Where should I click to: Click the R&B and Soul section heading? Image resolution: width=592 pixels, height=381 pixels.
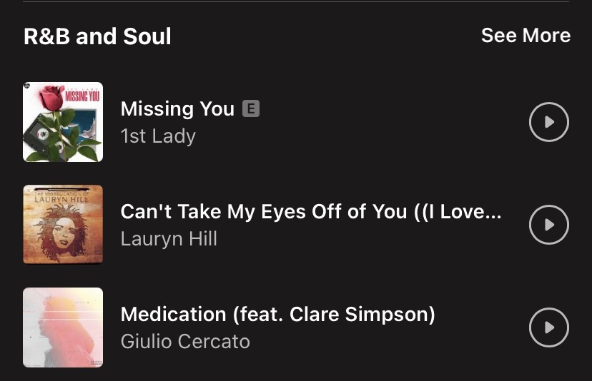point(97,36)
